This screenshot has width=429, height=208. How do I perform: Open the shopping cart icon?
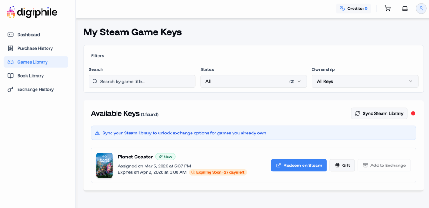[387, 9]
